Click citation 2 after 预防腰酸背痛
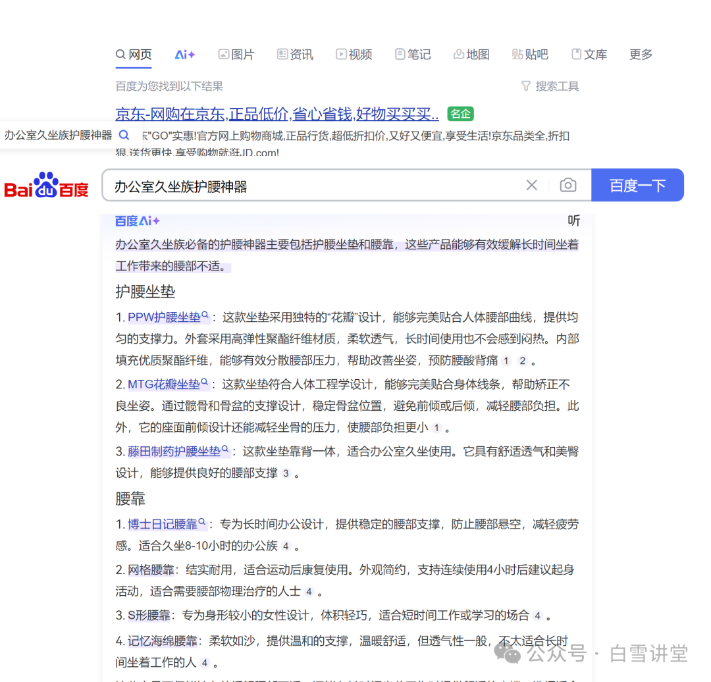 523,361
